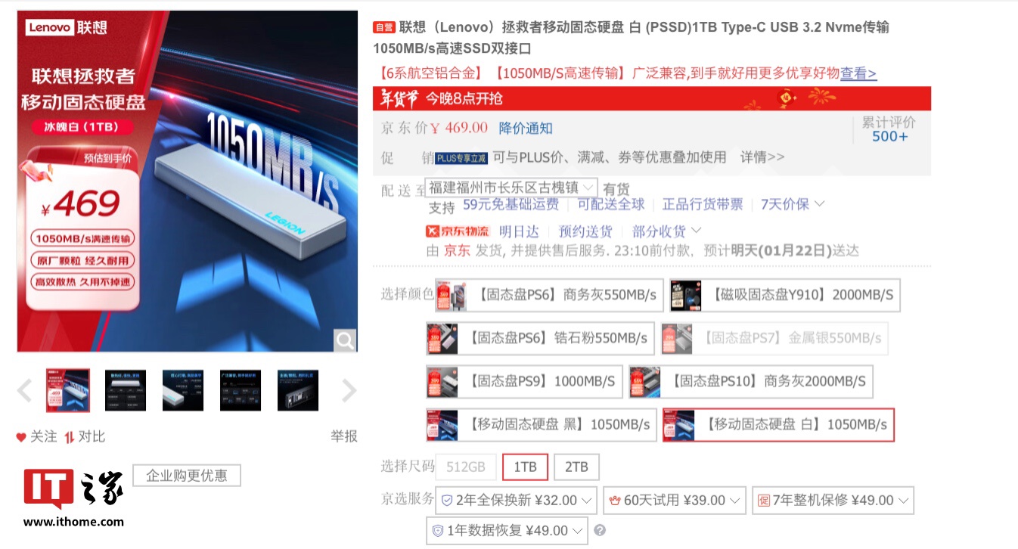Viewport: 1018px width, 549px height.
Task: Click the 举报 report link
Action: coord(343,436)
